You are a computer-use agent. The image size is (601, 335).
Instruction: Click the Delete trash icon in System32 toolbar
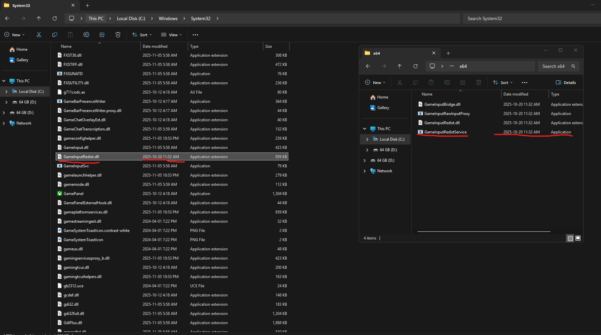tap(118, 35)
